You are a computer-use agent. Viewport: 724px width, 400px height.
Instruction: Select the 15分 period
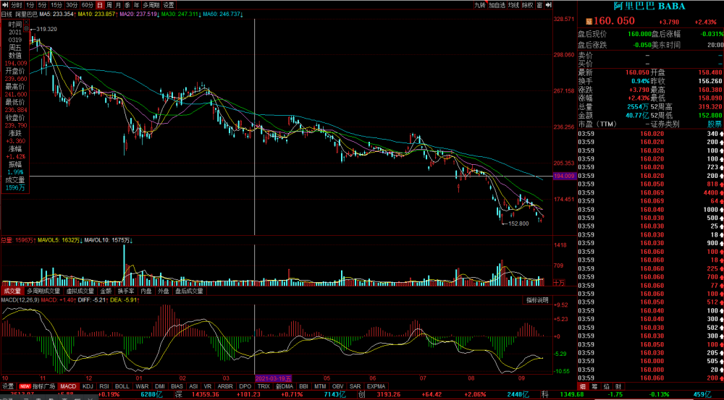pyautogui.click(x=56, y=5)
